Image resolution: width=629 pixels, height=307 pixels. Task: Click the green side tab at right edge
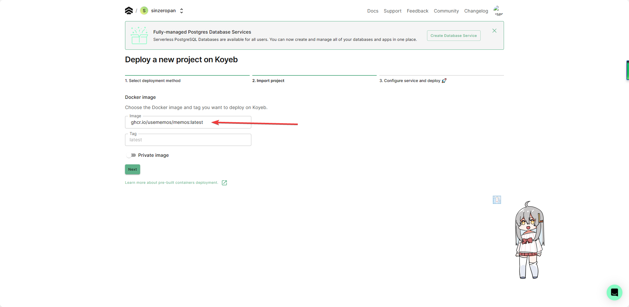[628, 70]
